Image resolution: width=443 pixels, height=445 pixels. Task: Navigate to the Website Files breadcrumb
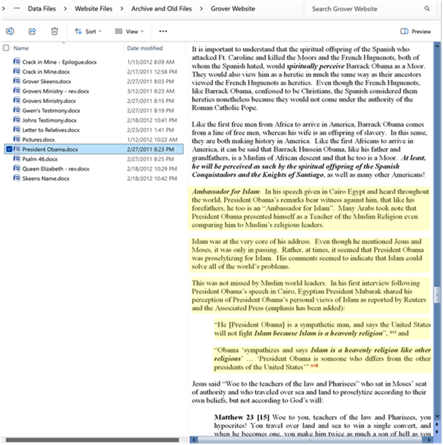tap(93, 9)
